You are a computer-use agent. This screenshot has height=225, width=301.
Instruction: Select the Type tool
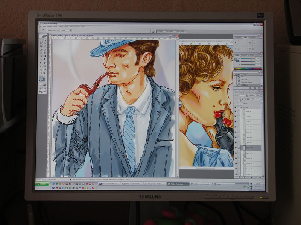coord(45,63)
